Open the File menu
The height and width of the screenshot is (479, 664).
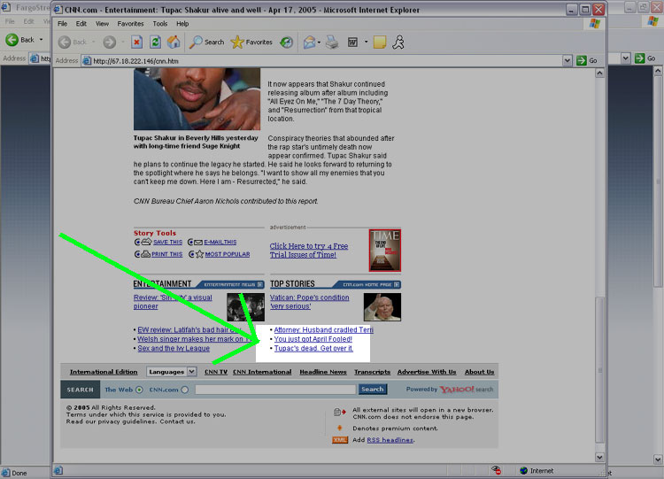[62, 24]
